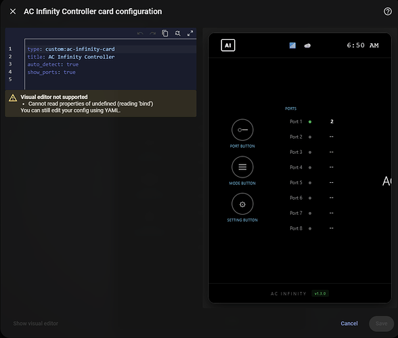398x338 pixels.
Task: Click the Port 3 label
Action: click(x=296, y=152)
